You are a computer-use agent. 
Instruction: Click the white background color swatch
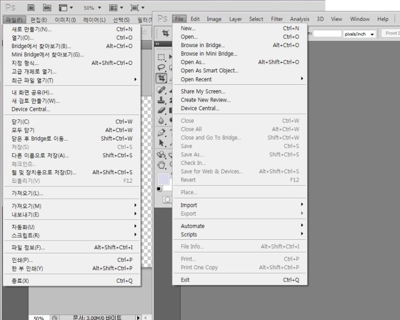(168, 188)
